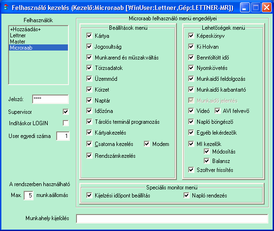The height and width of the screenshot is (231, 274).
Task: Toggle the Supervisor checkbox
Action: click(x=66, y=111)
